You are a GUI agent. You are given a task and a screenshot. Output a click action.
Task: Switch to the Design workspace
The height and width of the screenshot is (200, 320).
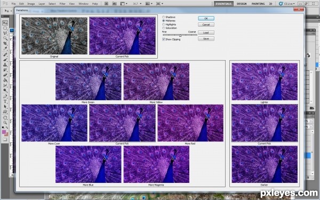(242, 4)
